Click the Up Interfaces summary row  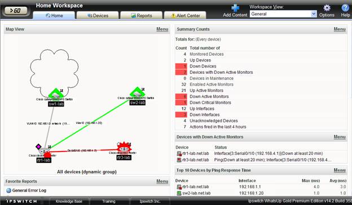tap(261, 109)
